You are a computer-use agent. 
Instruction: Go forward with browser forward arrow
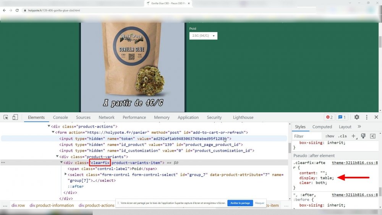(11, 10)
